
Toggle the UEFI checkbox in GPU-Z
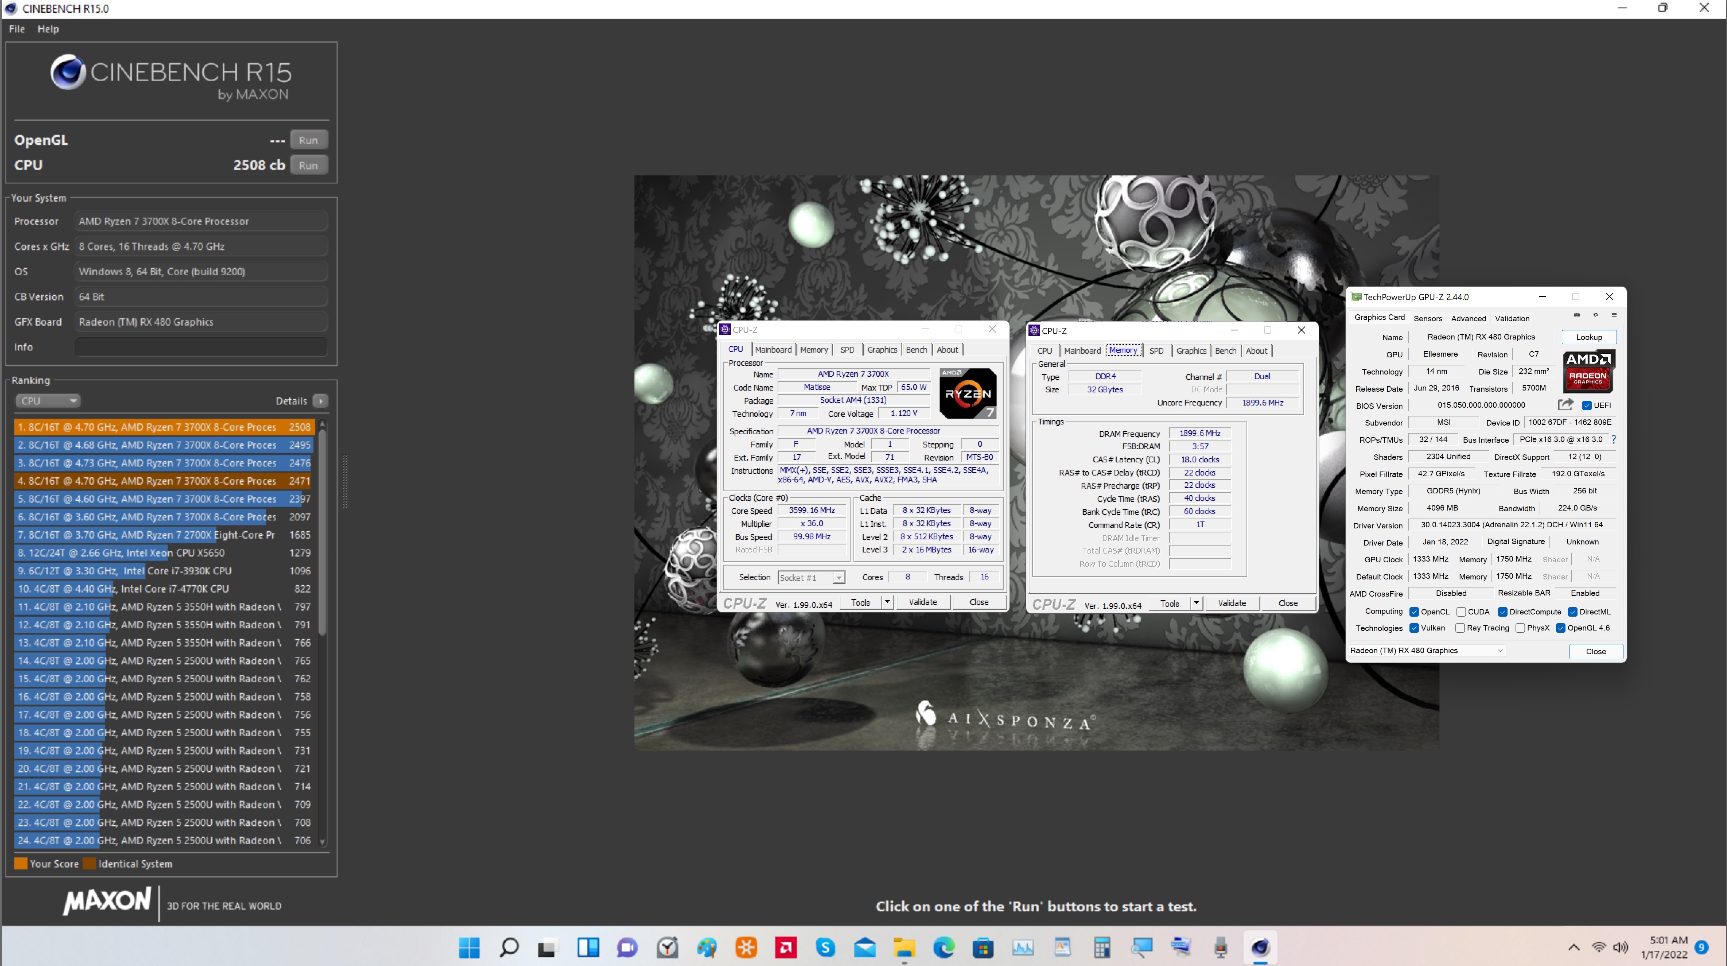click(1586, 406)
